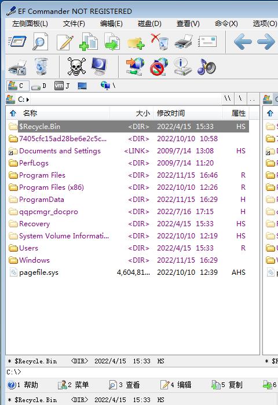This screenshot has width=278, height=405.
Task: Click the 4 编辑 function key button
Action: 176,385
